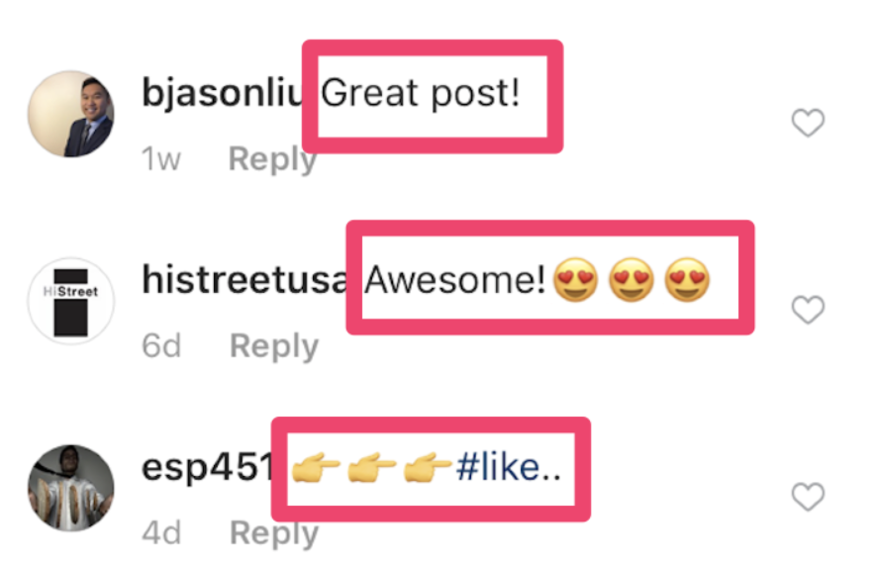
Task: Like bjasonliu's comment with the heart icon
Action: click(808, 123)
